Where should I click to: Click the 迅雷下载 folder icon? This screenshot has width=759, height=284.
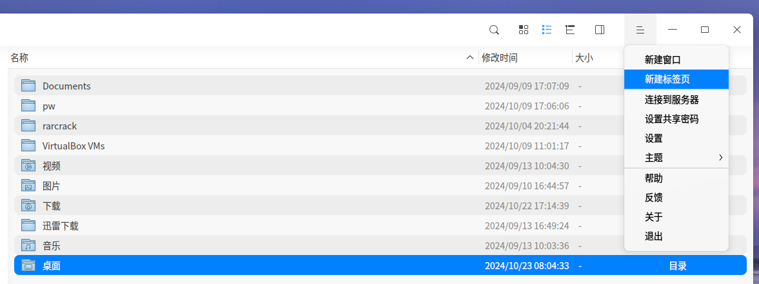coord(28,225)
